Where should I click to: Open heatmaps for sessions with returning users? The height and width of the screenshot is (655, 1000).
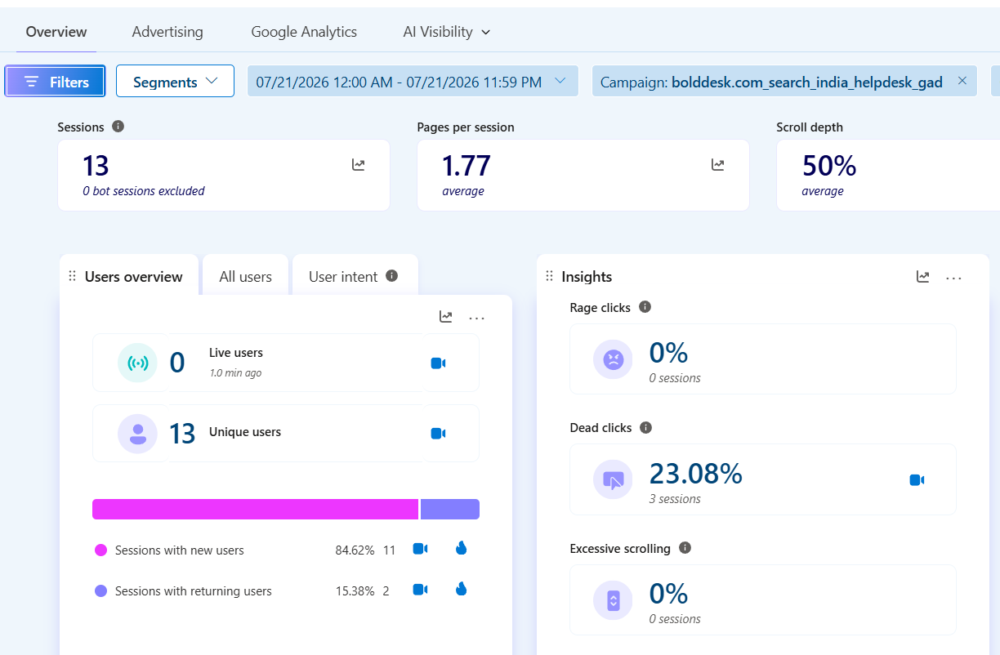pos(462,589)
